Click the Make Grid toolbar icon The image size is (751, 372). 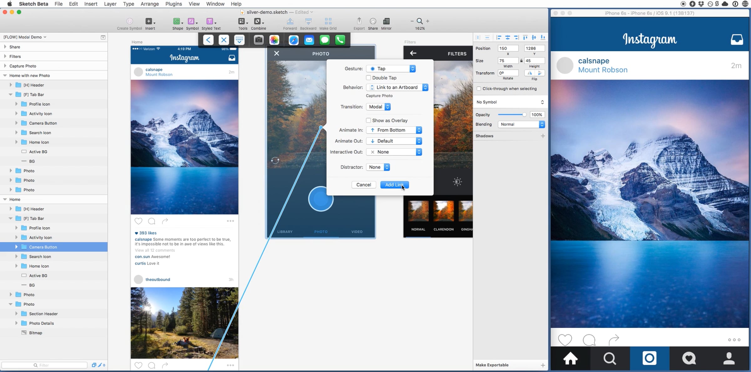(x=328, y=21)
